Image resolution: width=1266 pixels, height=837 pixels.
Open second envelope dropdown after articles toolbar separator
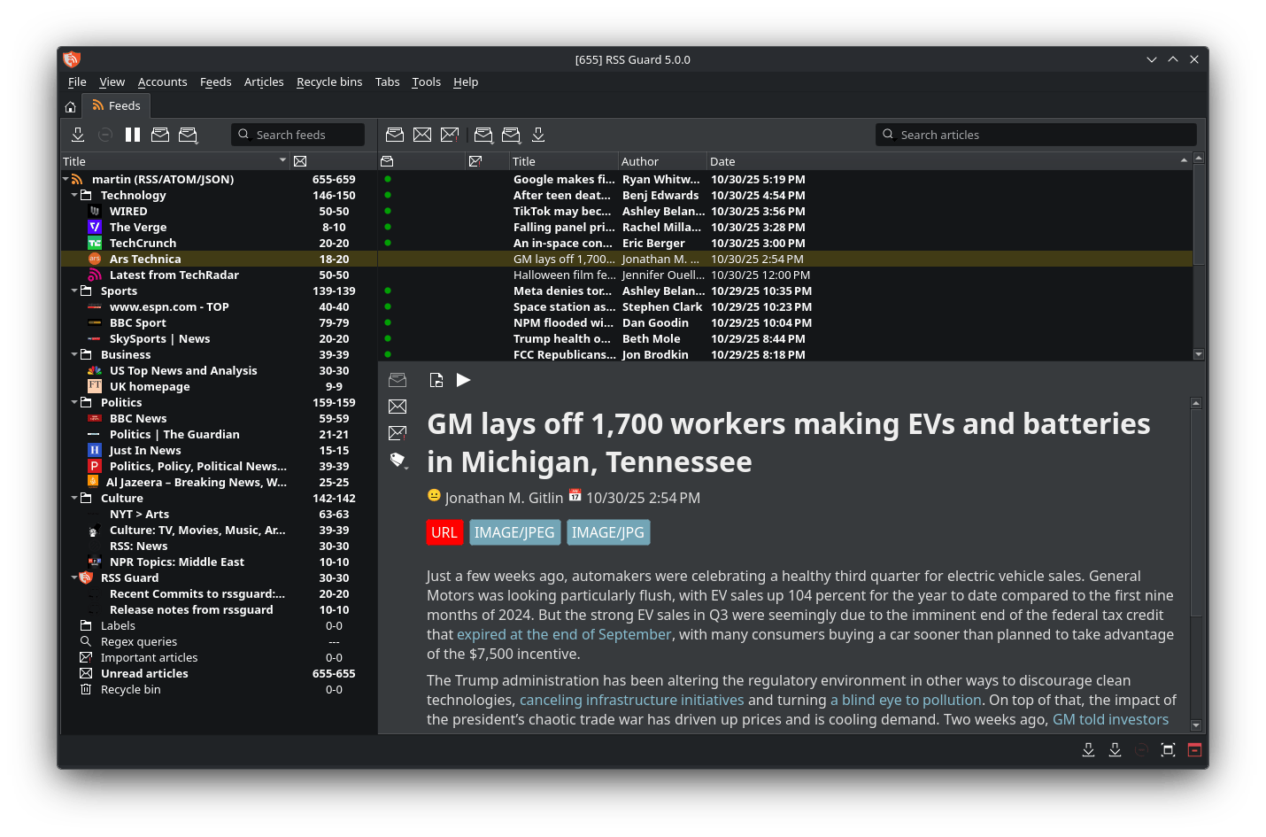pyautogui.click(x=512, y=135)
